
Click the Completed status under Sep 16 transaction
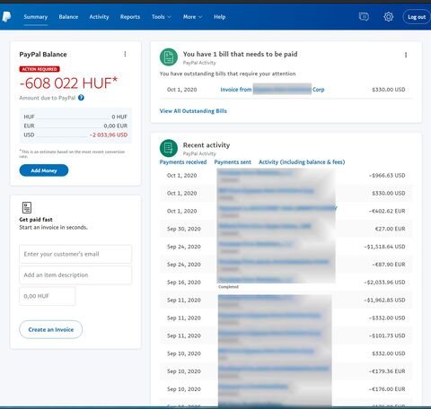[228, 287]
